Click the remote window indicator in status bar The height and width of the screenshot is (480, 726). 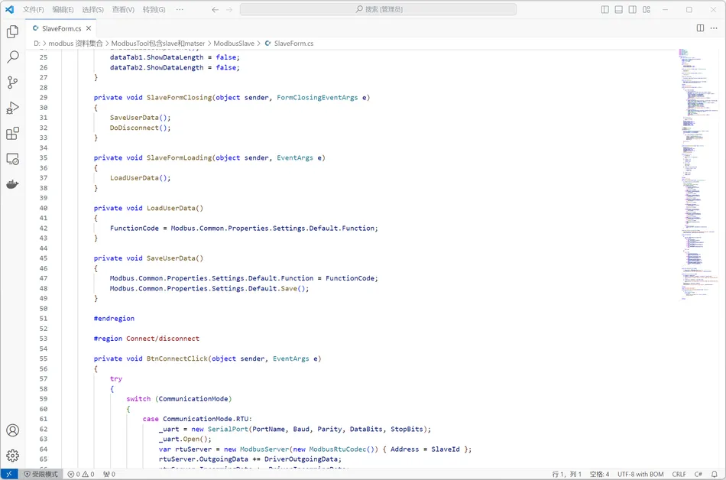pyautogui.click(x=9, y=474)
